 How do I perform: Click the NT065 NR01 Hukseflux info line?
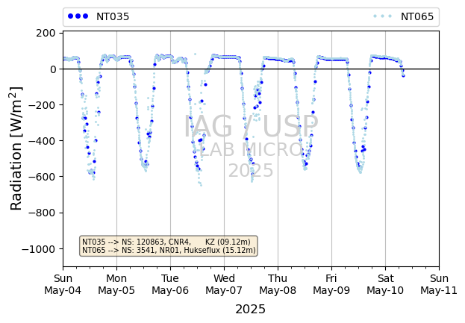(x=169, y=251)
